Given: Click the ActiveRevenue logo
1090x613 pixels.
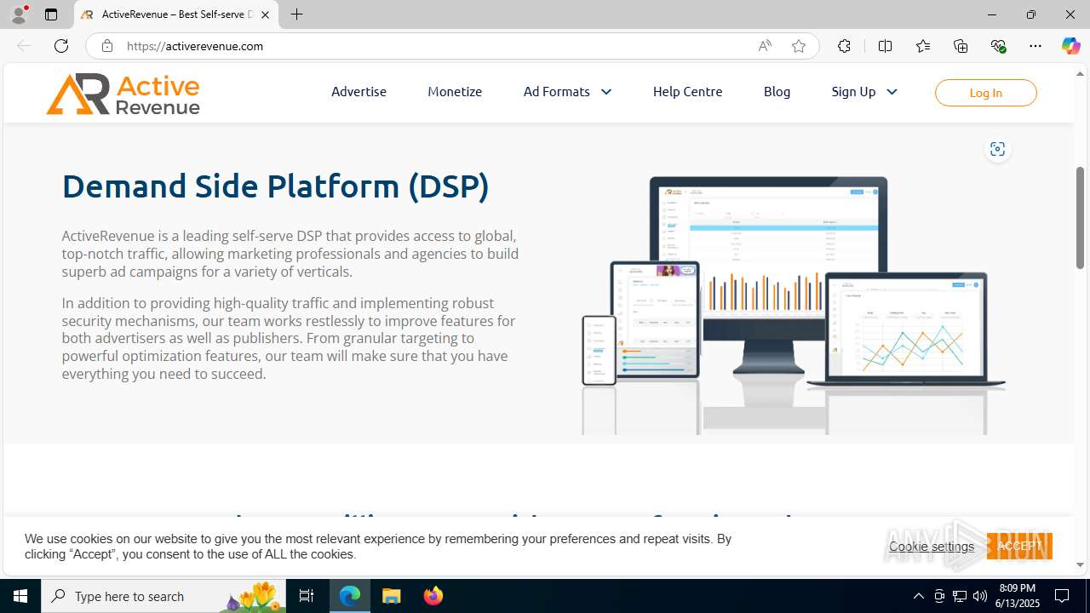Looking at the screenshot, I should 123,93.
